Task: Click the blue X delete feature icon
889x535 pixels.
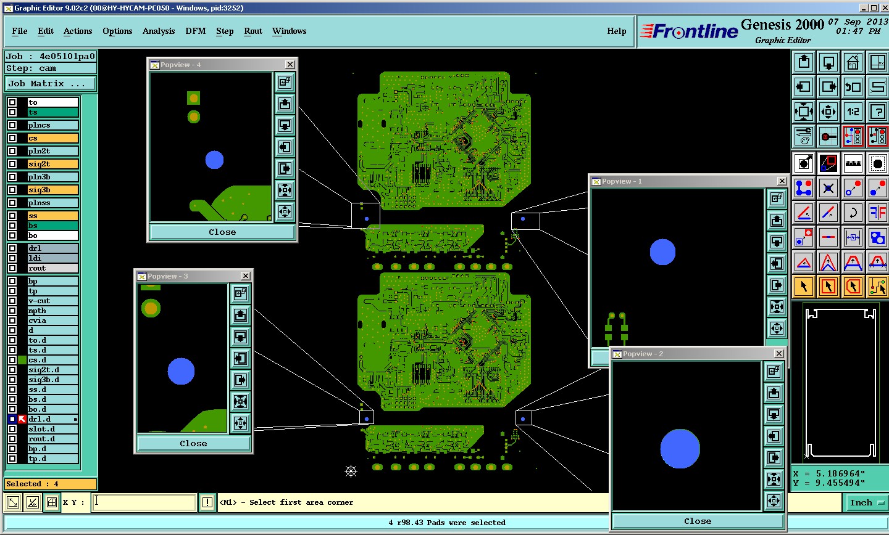Action: coord(828,188)
